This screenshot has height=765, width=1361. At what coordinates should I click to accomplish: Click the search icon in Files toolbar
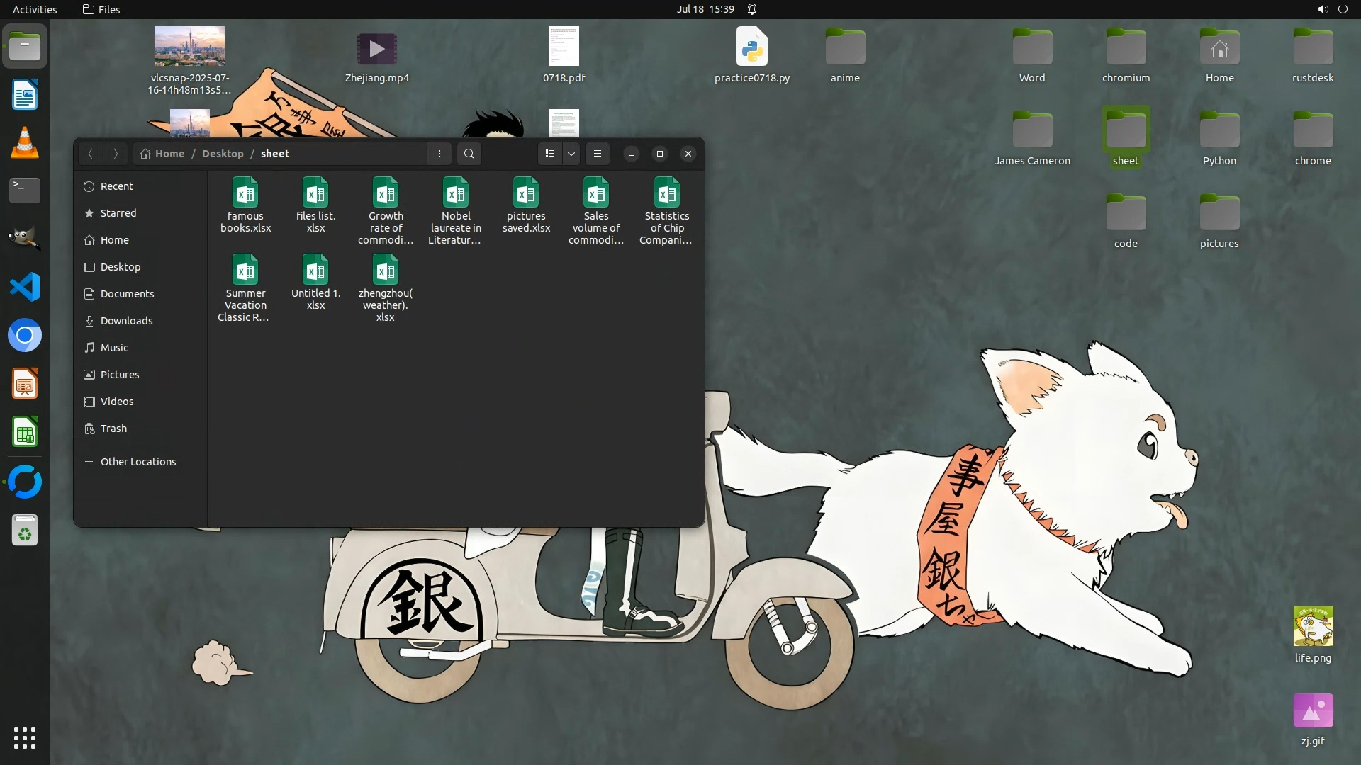pos(469,154)
